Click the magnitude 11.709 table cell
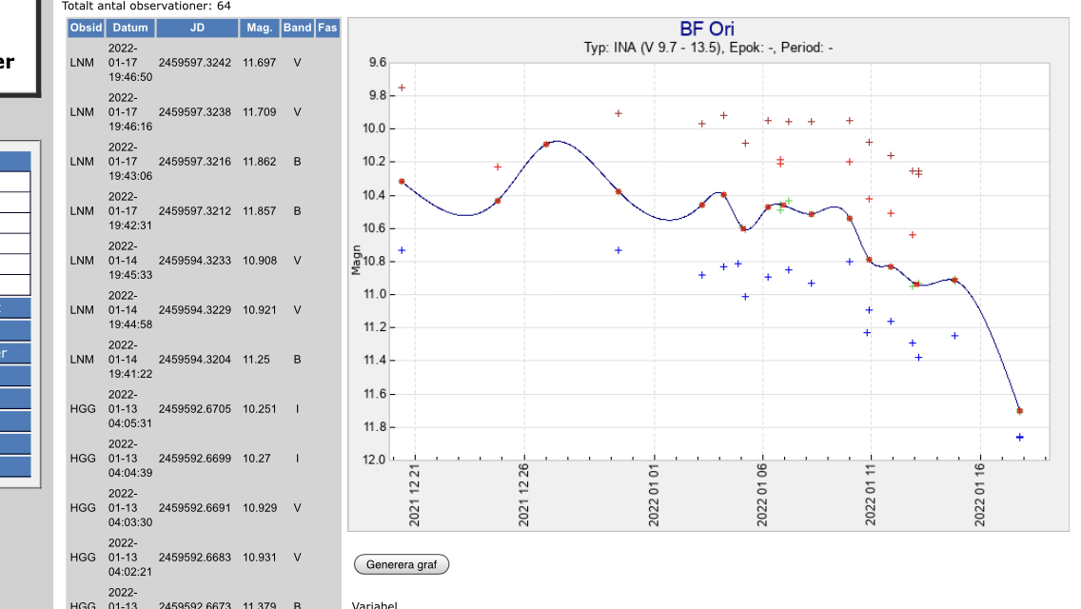The height and width of the screenshot is (609, 1081). pyautogui.click(x=259, y=112)
